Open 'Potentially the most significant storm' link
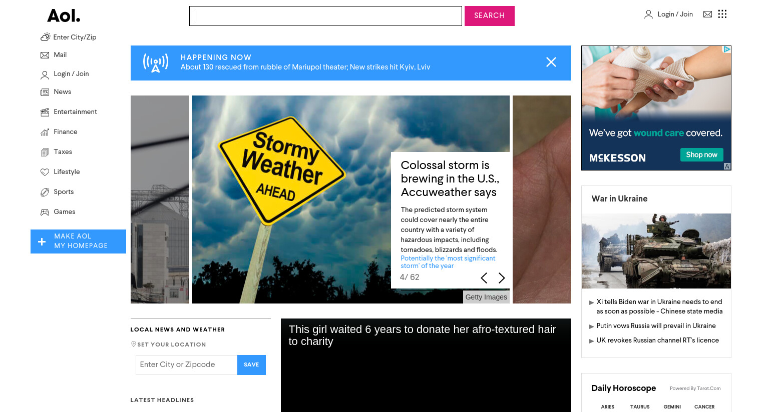The image size is (769, 412). (448, 262)
